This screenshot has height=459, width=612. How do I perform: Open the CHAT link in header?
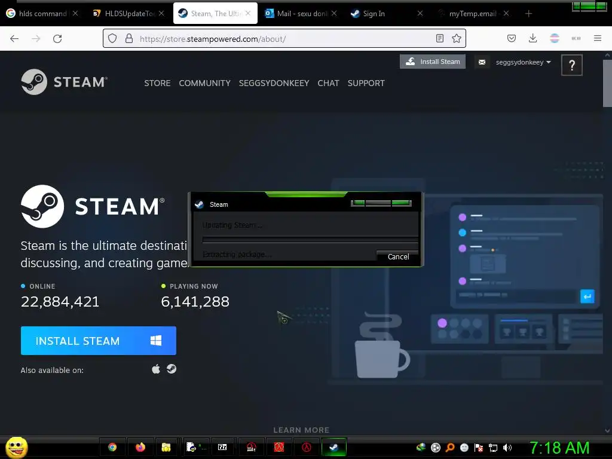[x=328, y=83]
